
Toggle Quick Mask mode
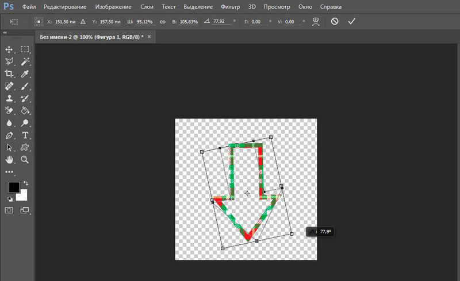pyautogui.click(x=9, y=210)
